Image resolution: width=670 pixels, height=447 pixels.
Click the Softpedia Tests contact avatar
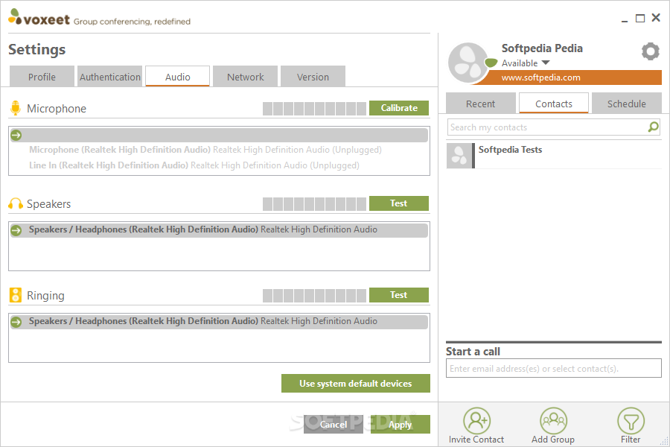[x=459, y=155]
